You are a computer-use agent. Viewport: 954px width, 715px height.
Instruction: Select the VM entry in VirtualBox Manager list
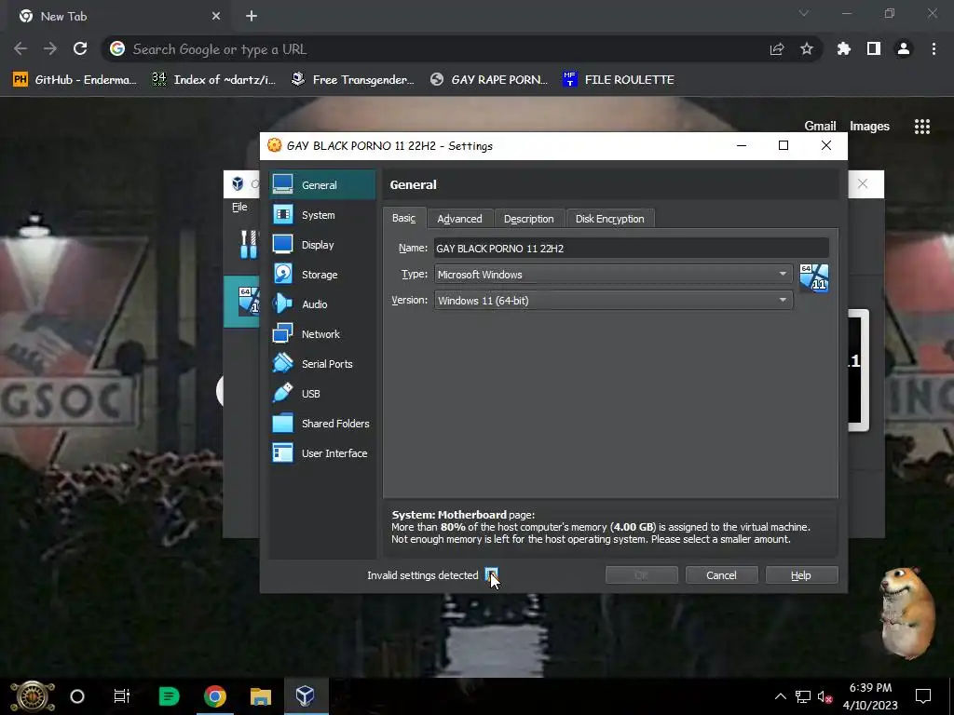click(x=242, y=302)
